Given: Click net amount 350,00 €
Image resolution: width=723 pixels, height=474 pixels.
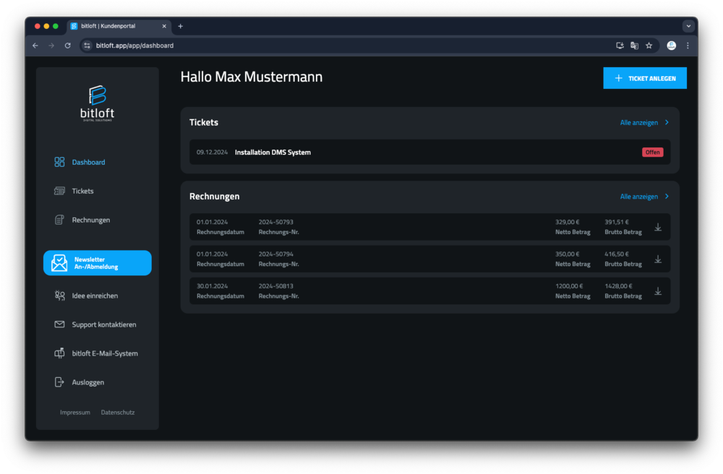Looking at the screenshot, I should 567,254.
